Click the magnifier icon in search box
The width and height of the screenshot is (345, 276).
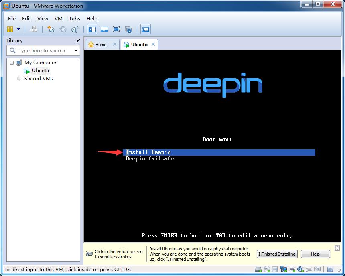pyautogui.click(x=12, y=51)
